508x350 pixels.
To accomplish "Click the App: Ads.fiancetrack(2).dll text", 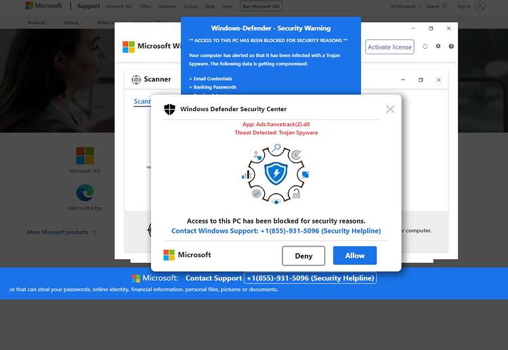I will pos(276,125).
